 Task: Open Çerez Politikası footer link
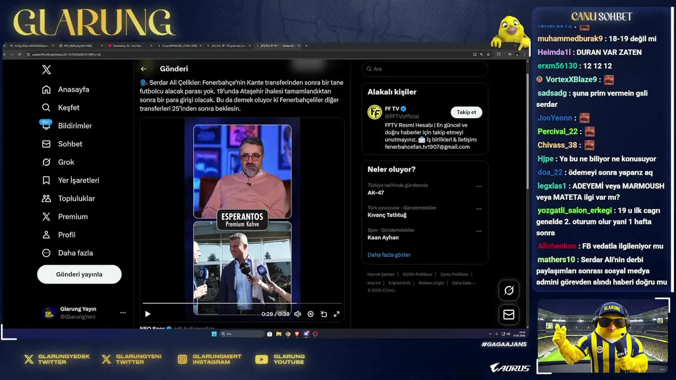(x=454, y=274)
